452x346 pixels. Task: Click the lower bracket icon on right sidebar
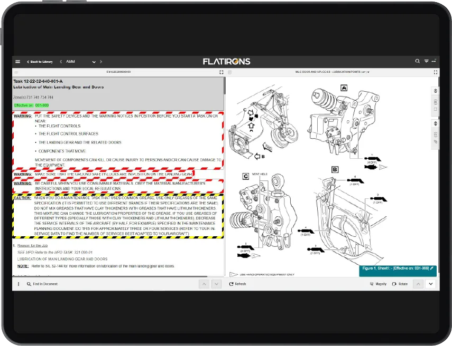tap(436, 134)
